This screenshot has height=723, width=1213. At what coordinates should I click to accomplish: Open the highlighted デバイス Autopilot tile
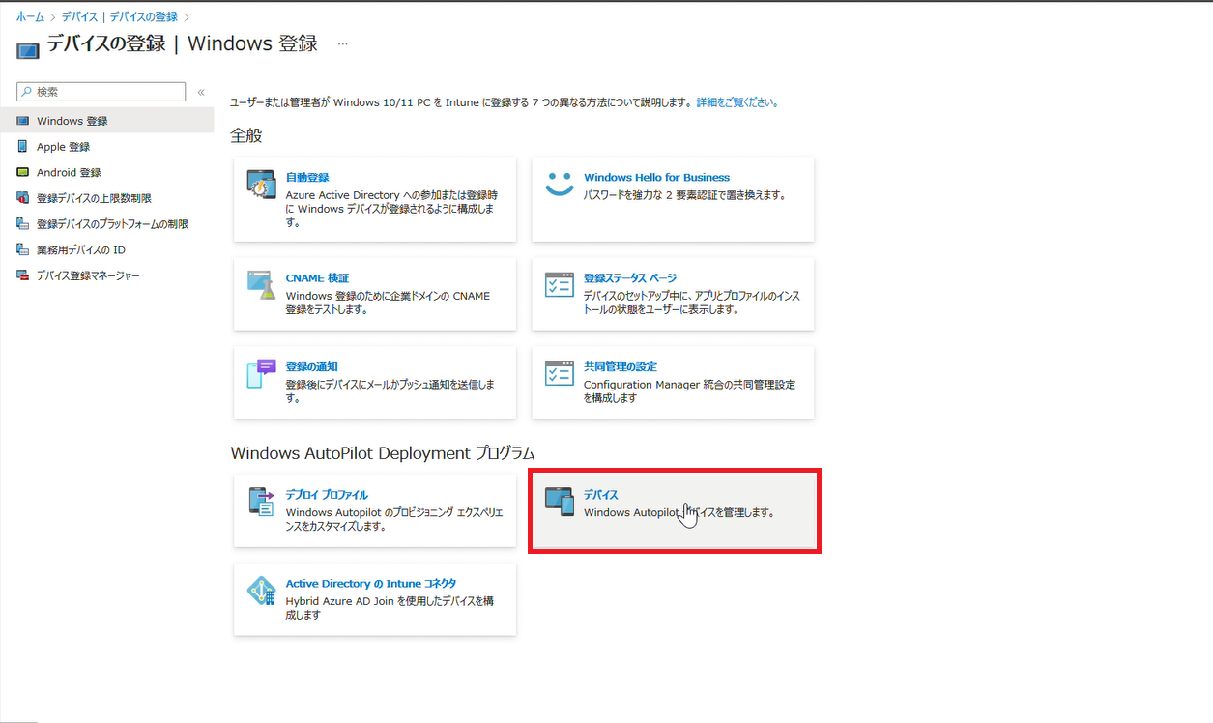click(674, 510)
